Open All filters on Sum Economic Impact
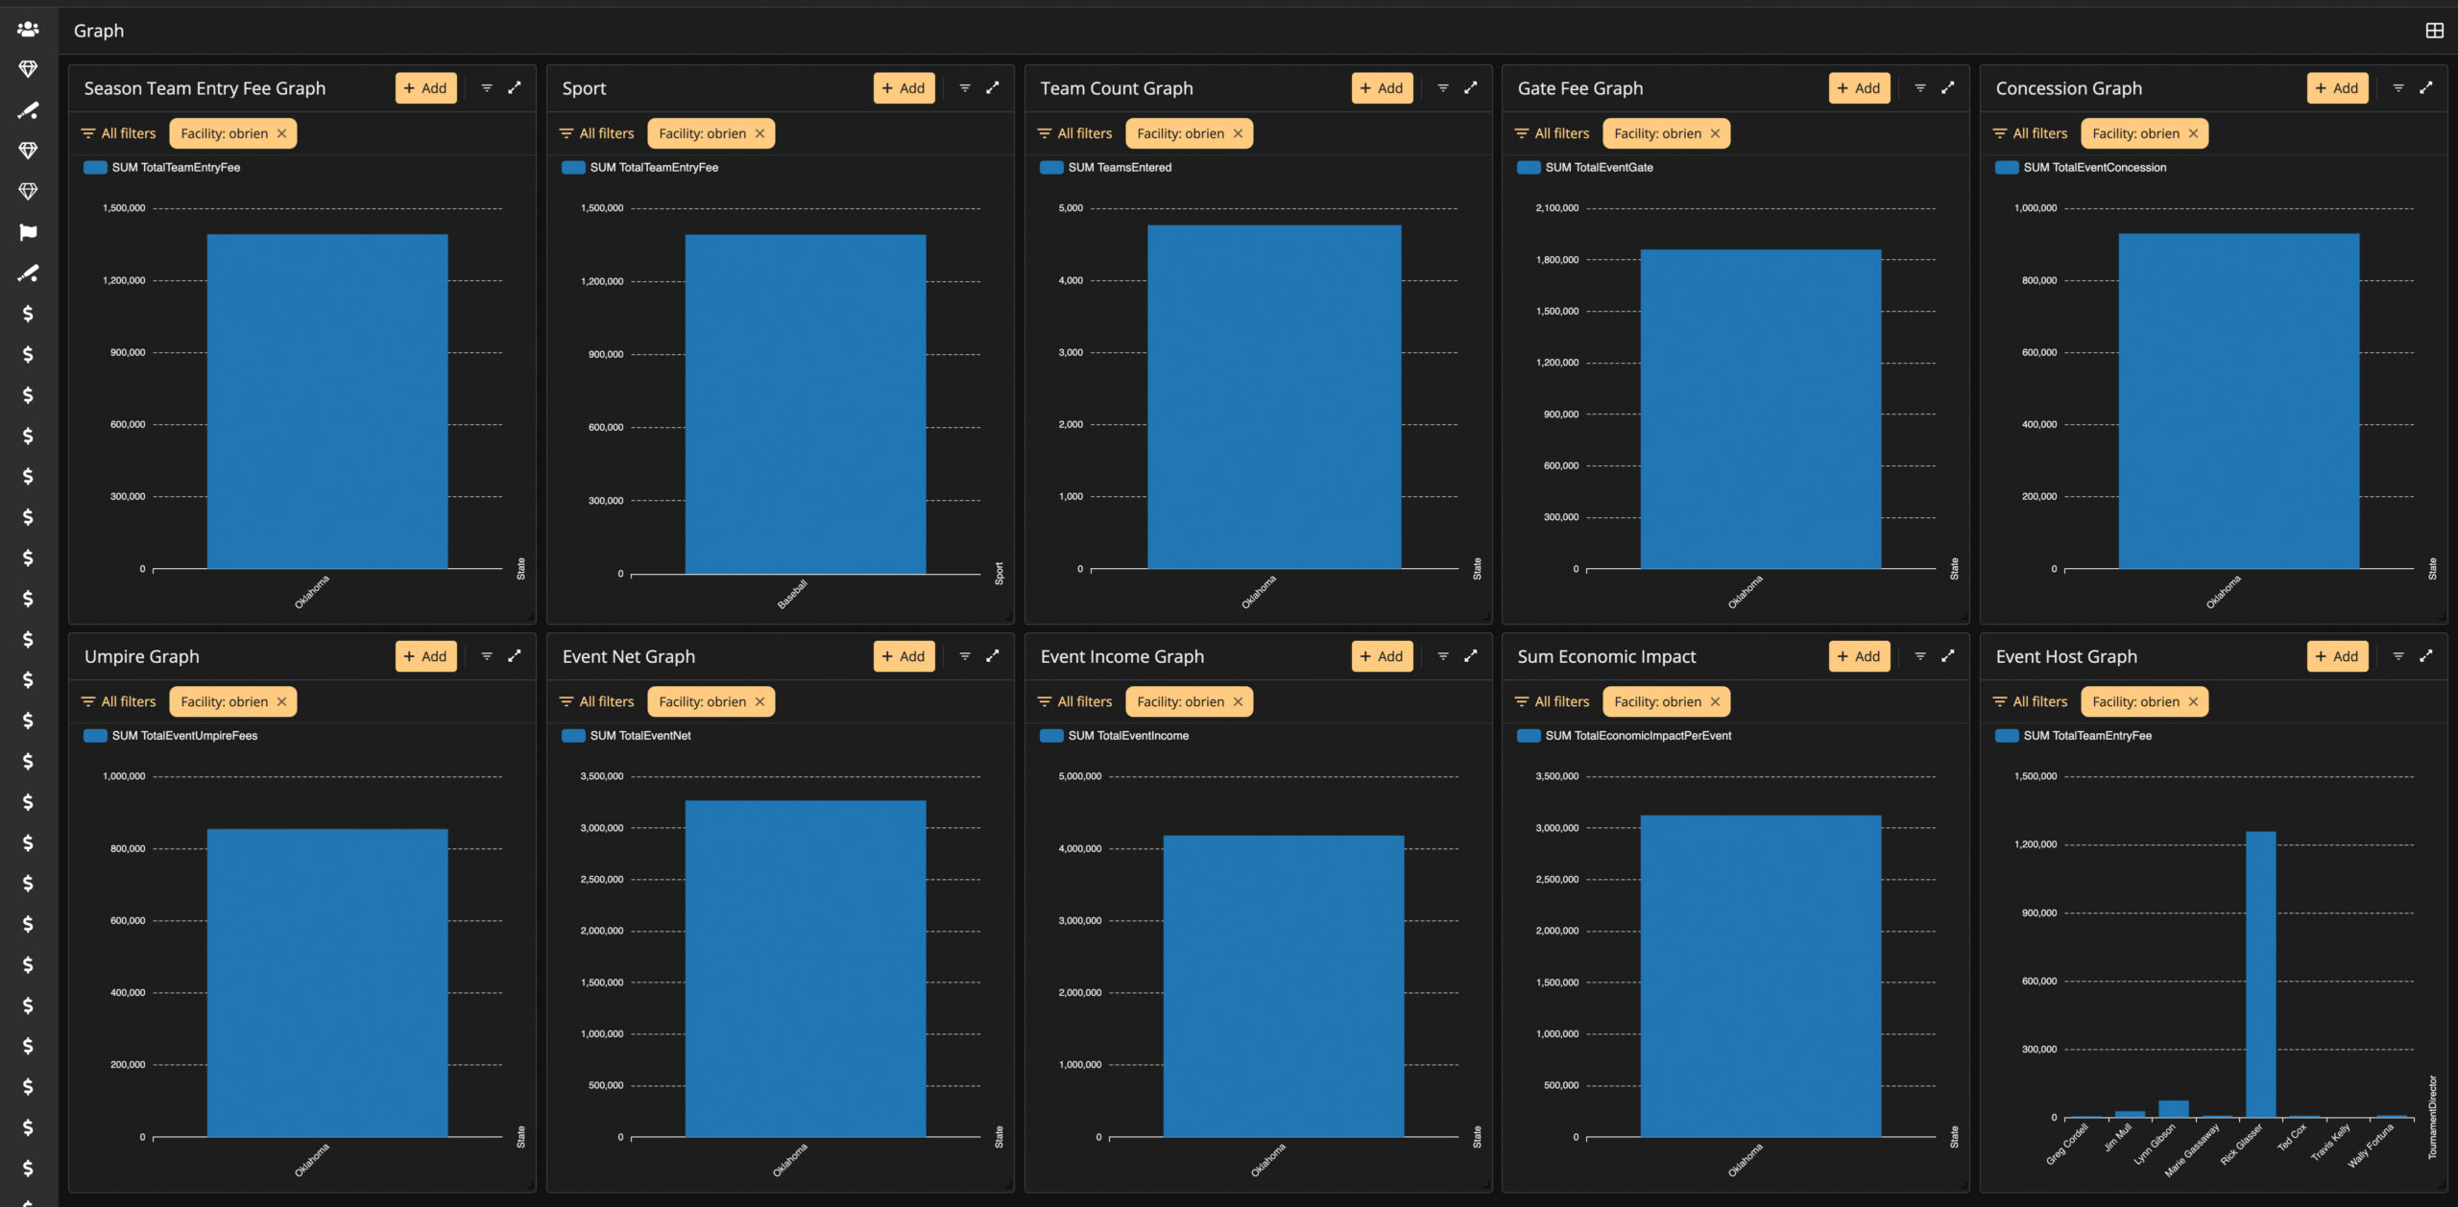 pyautogui.click(x=1552, y=701)
